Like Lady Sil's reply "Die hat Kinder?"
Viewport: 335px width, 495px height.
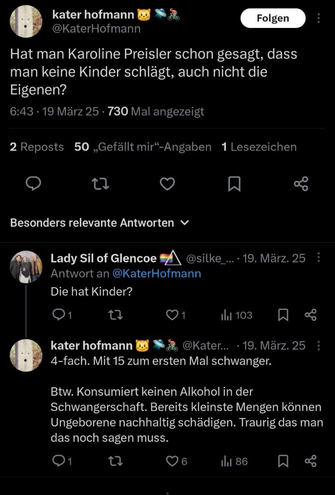pyautogui.click(x=172, y=315)
